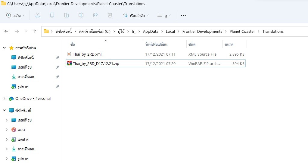
Task: Open the เรียงลำดับ (Sort) dropdown
Action: pos(136,15)
